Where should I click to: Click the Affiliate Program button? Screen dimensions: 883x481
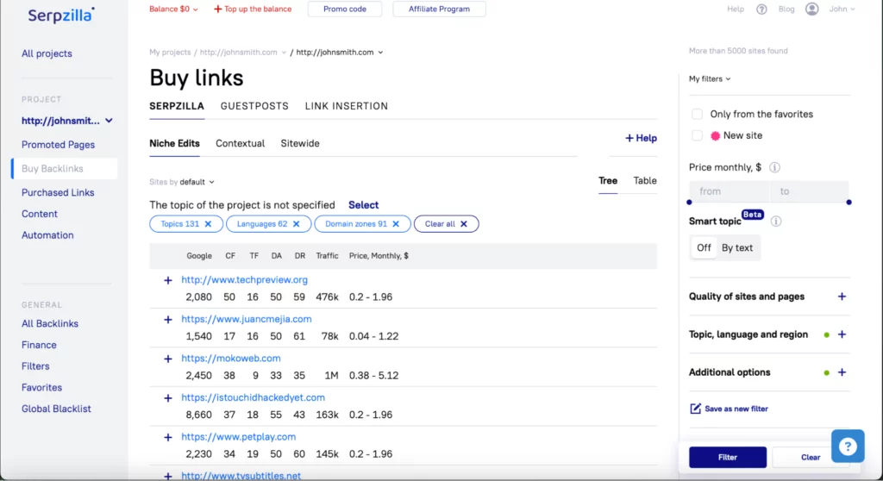point(439,9)
